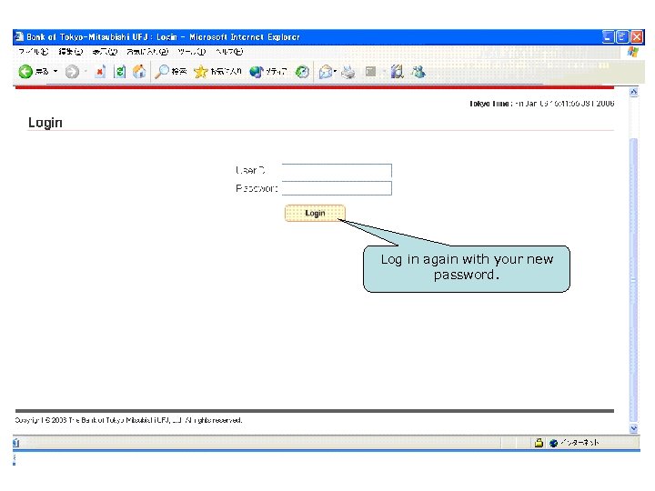
Task: Click the Stop icon with red X
Action: 100,72
